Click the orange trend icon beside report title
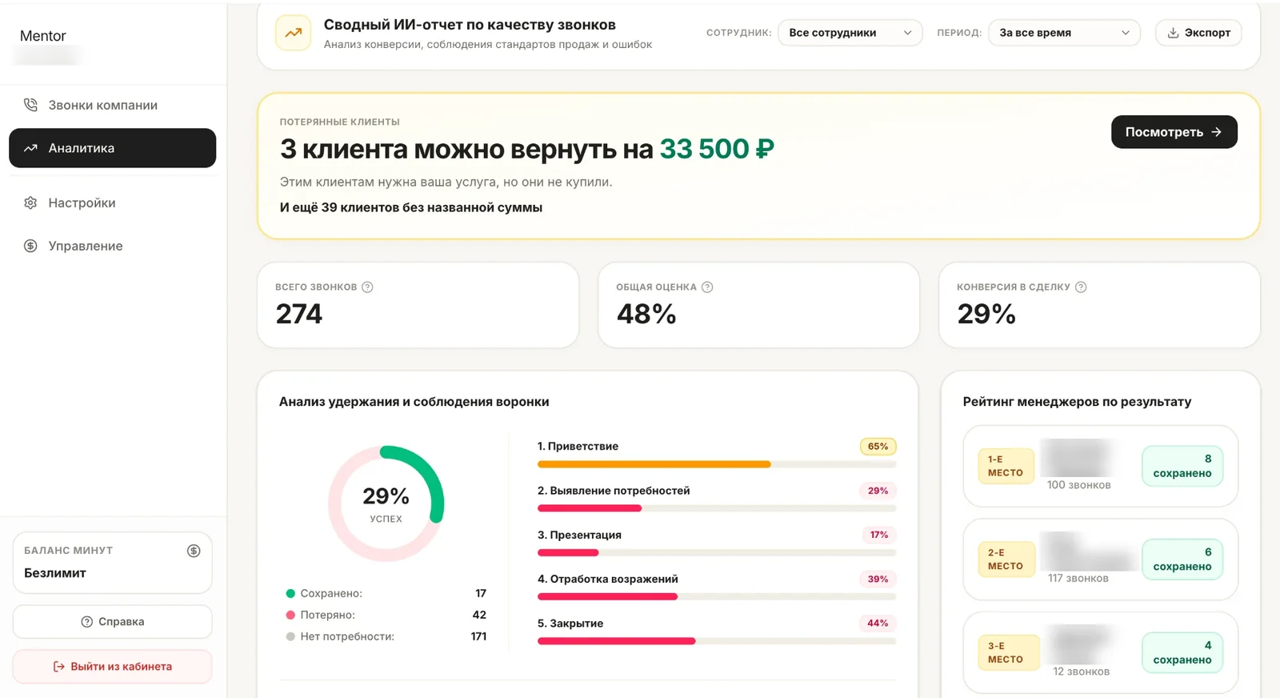This screenshot has width=1280, height=698. 293,33
